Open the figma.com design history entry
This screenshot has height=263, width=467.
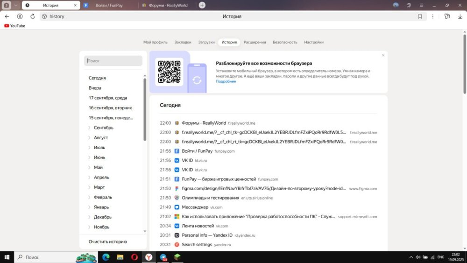[x=264, y=188]
